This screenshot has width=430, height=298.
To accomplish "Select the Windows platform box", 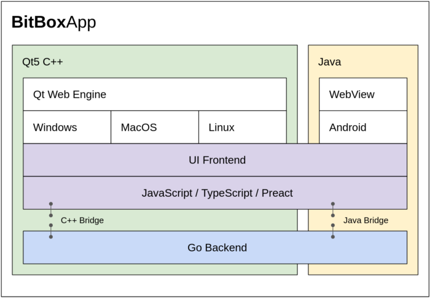I will (67, 128).
